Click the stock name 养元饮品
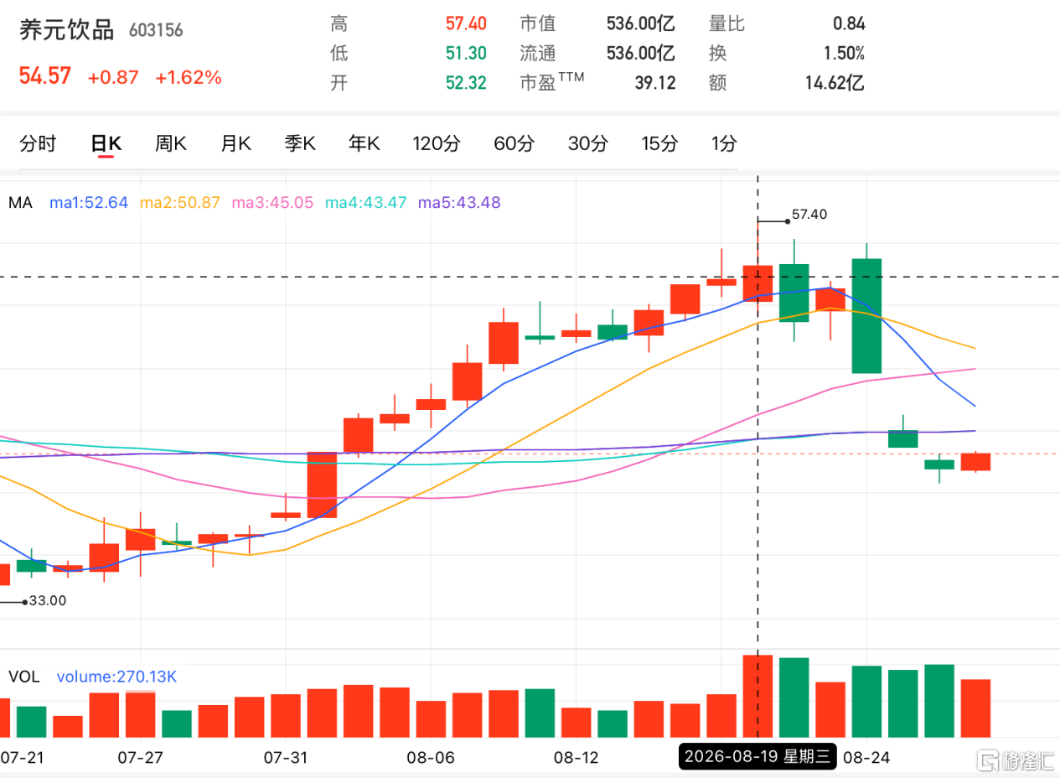The width and height of the screenshot is (1060, 778). [66, 30]
